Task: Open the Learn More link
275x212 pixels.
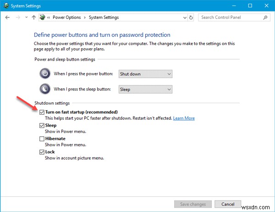Action: pyautogui.click(x=184, y=118)
